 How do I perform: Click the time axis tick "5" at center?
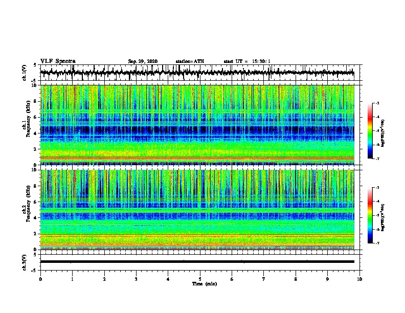[200, 279]
